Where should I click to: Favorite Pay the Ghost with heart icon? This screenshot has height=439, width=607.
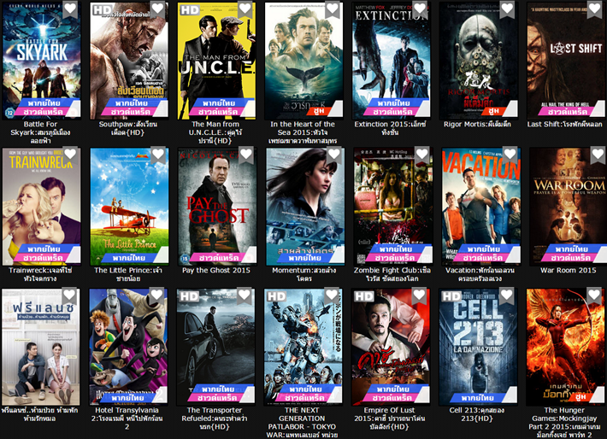246,155
